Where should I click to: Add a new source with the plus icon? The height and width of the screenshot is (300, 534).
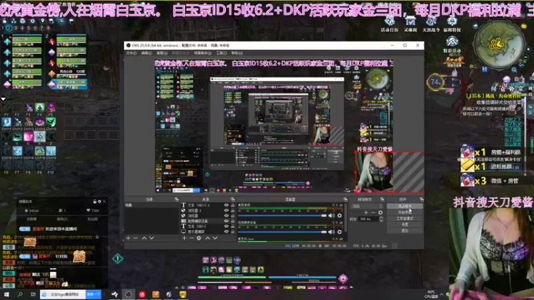coord(184,238)
